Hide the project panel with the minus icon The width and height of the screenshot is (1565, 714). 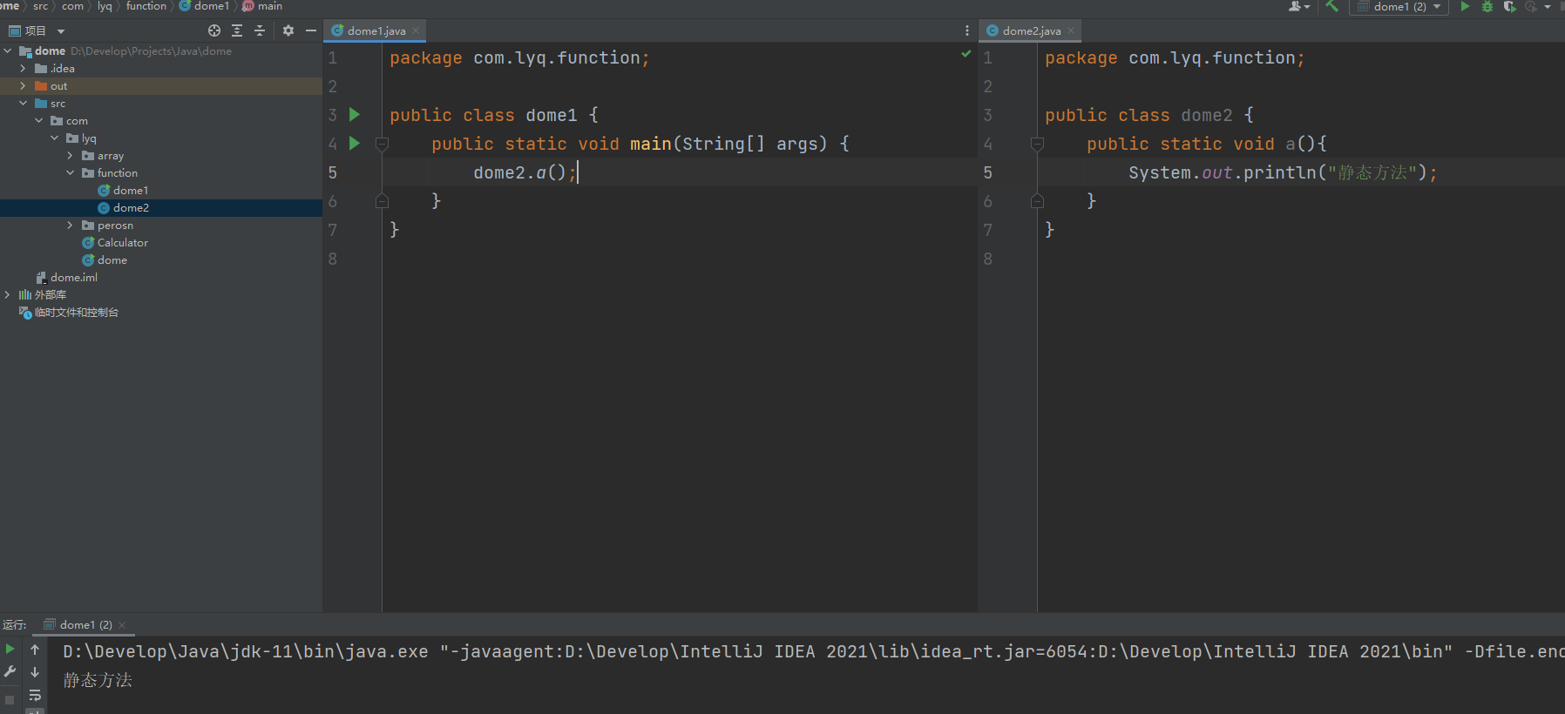pos(311,30)
